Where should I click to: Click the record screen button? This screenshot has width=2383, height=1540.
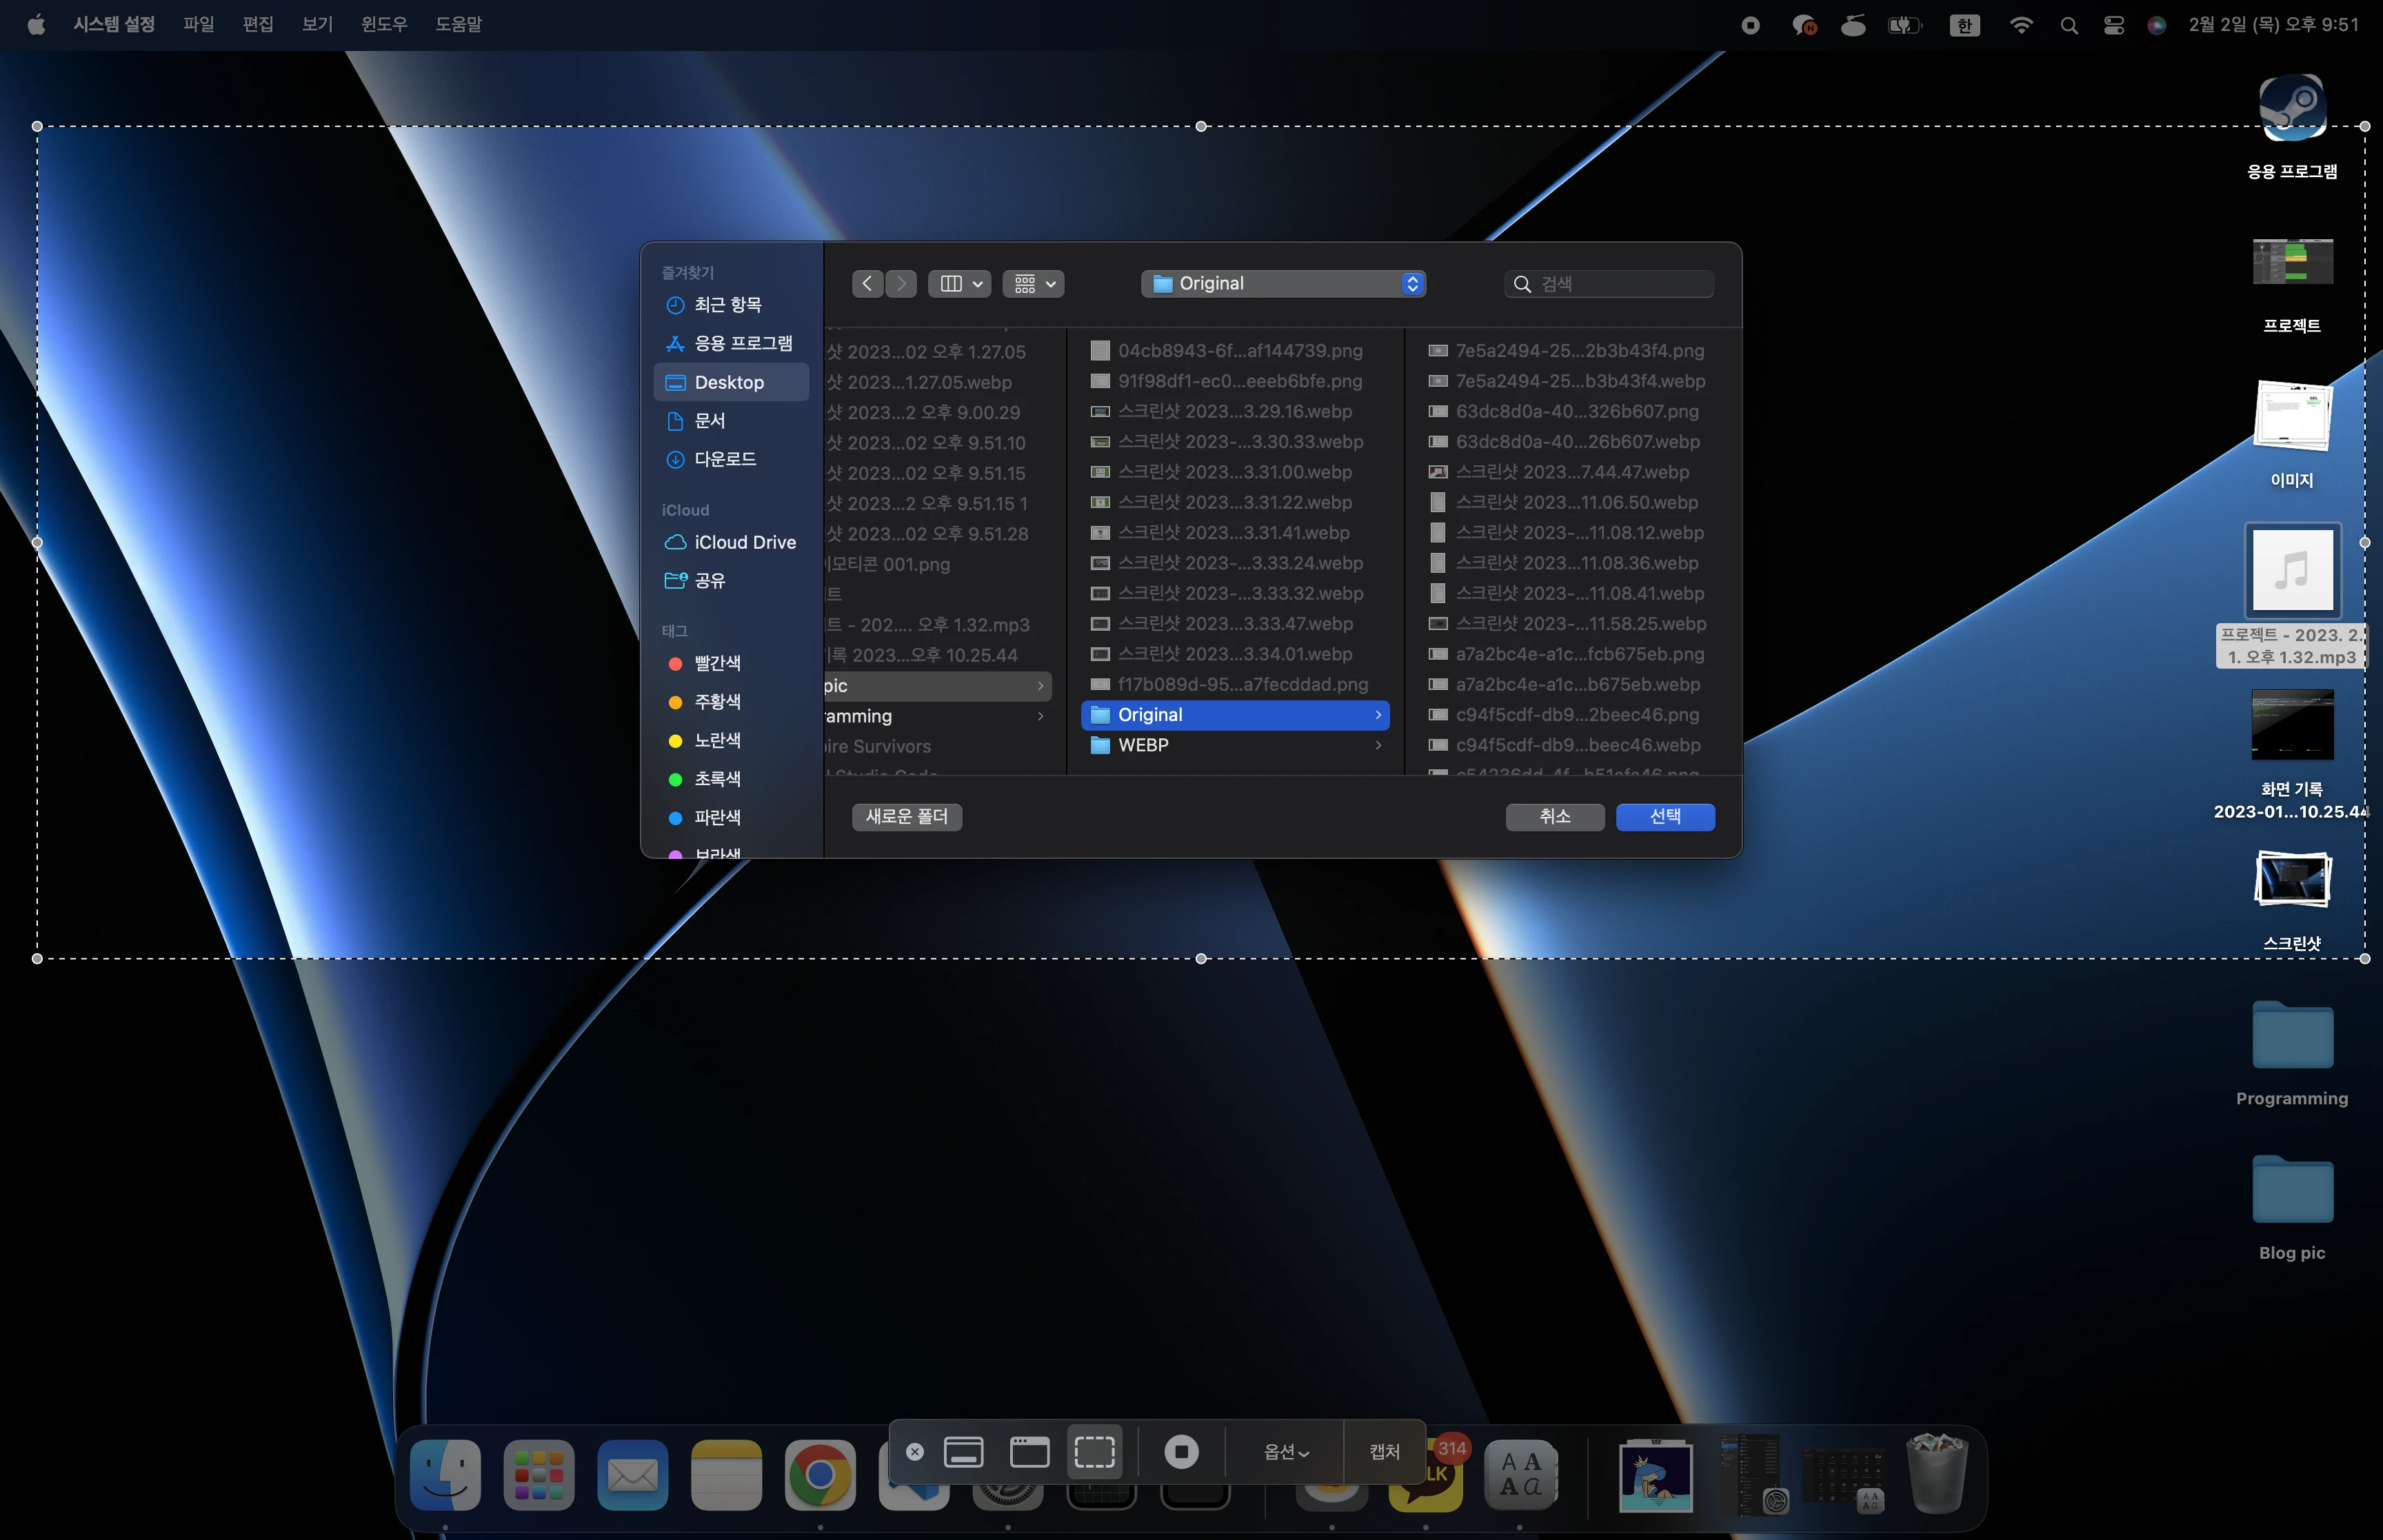[x=1181, y=1452]
